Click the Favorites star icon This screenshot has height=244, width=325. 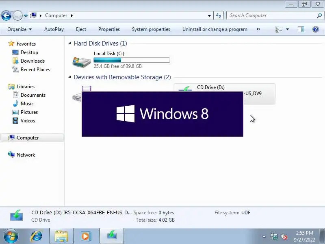point(11,44)
